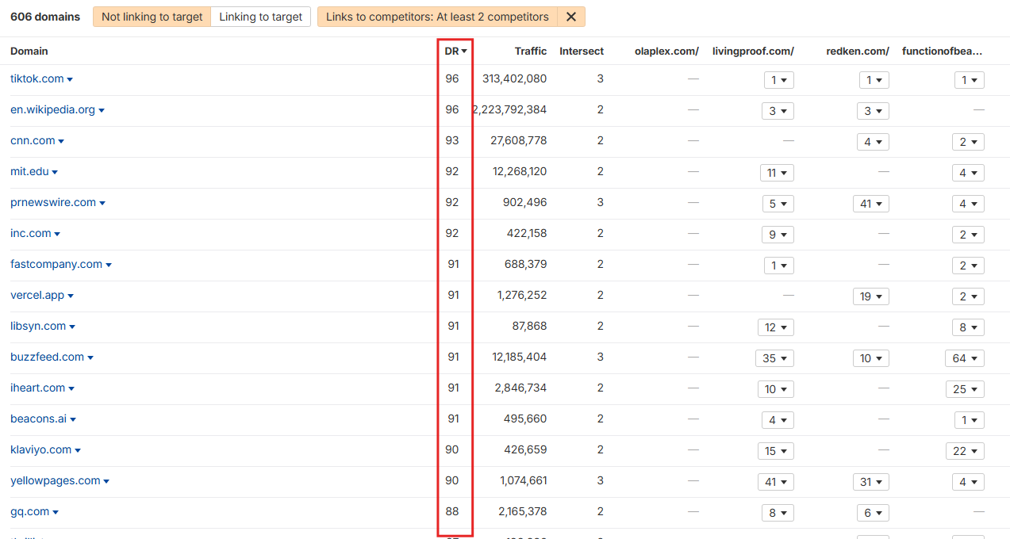This screenshot has height=539, width=1010.
Task: Expand fastcompany.com functionofbeauty 2 links
Action: [x=969, y=266]
